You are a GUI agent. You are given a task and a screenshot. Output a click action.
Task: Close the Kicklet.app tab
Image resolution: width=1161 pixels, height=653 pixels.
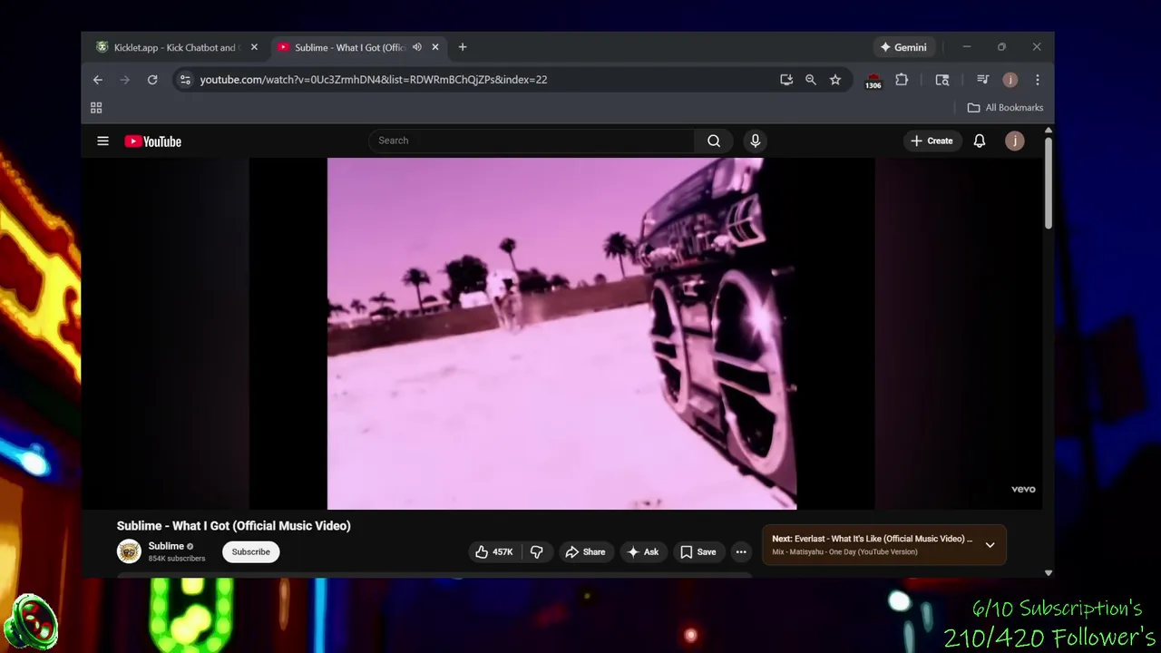pos(254,47)
